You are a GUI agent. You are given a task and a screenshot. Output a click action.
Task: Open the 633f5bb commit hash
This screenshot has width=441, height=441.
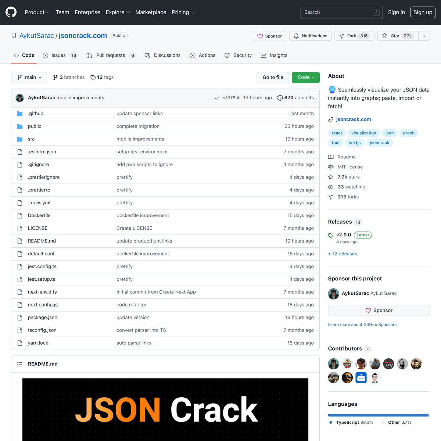tap(232, 98)
